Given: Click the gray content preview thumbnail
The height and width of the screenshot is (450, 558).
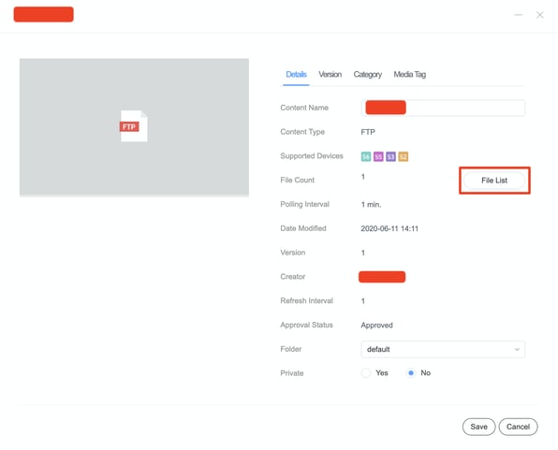Looking at the screenshot, I should tap(134, 127).
